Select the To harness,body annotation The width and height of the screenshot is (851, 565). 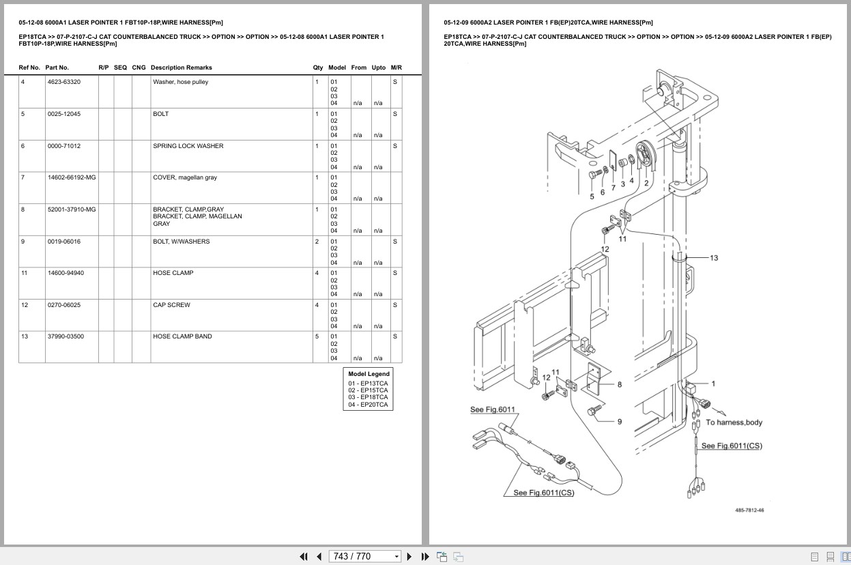click(x=734, y=422)
